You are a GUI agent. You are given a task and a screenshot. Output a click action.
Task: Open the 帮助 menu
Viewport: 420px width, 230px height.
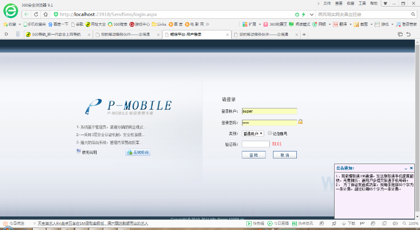pyautogui.click(x=374, y=3)
